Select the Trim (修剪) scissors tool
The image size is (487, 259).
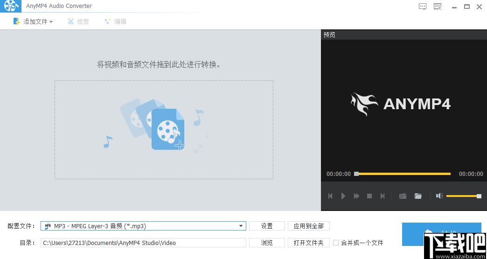(x=78, y=21)
